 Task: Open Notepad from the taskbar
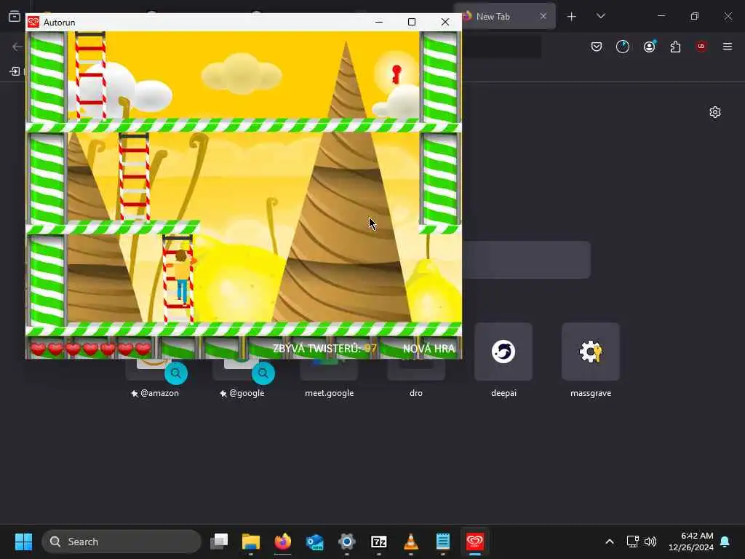pyautogui.click(x=443, y=542)
